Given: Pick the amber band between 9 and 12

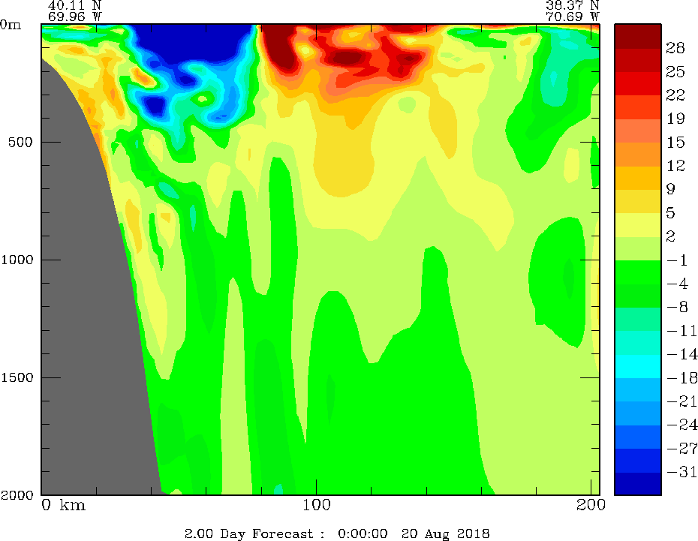Looking at the screenshot, I should (638, 177).
